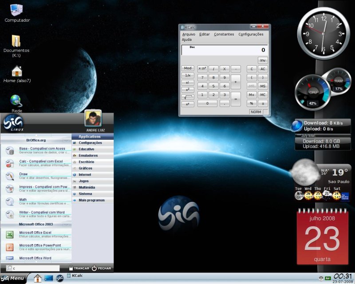Click the Andre Luiz user avatar picture
355x284 pixels.
[93, 118]
